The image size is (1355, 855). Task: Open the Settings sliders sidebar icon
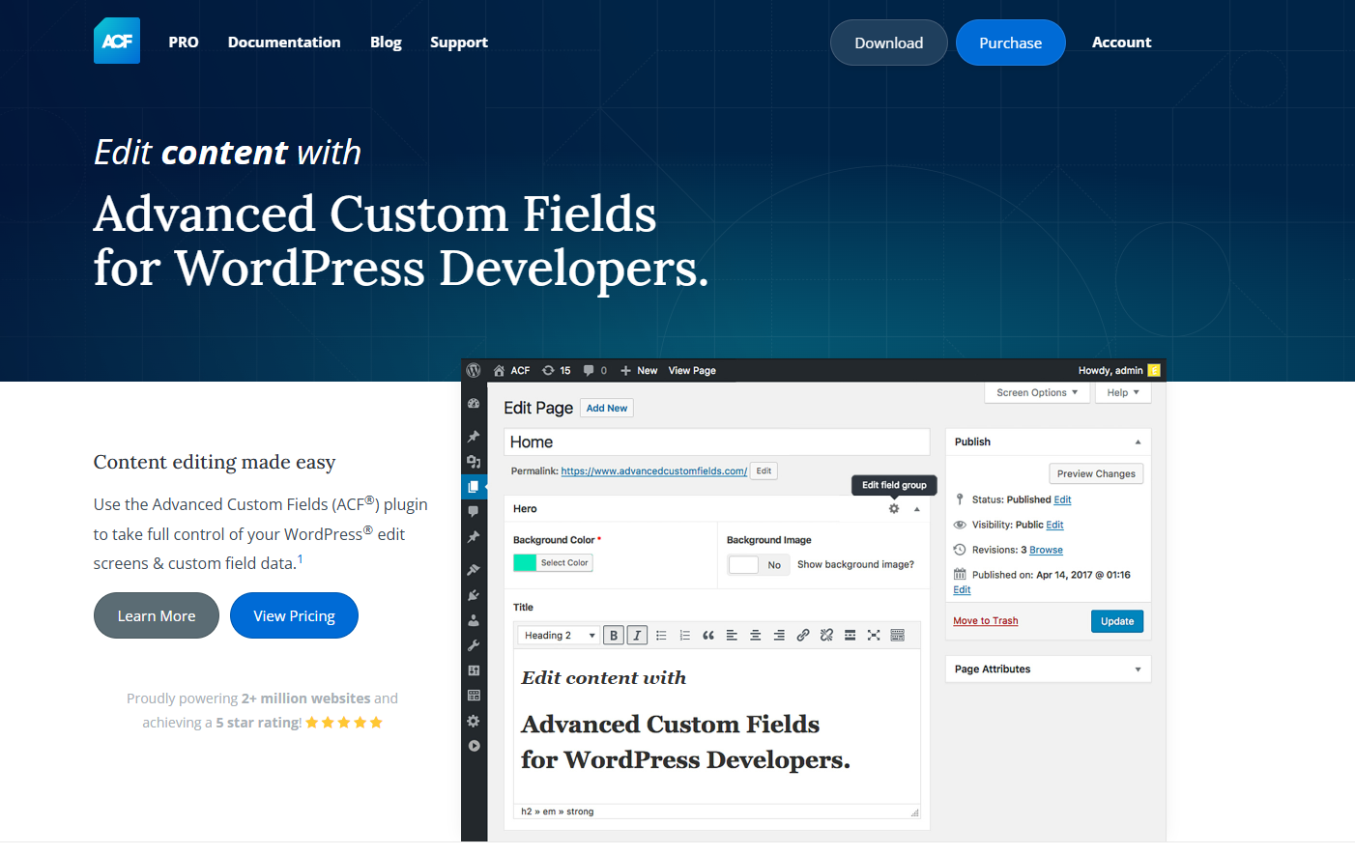click(474, 670)
